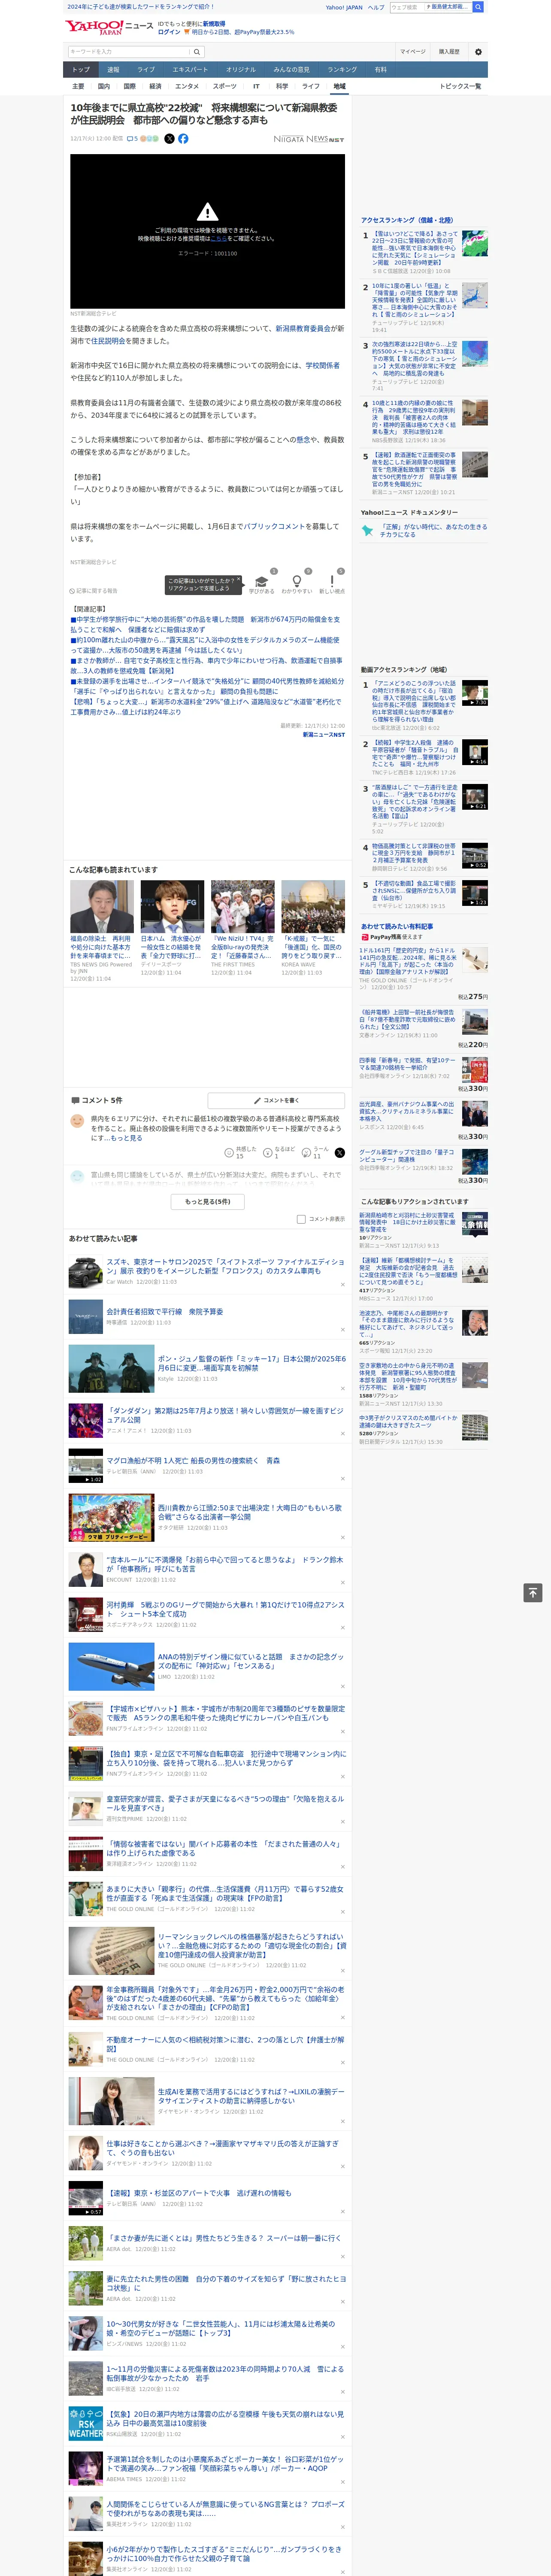The image size is (551, 2576).
Task: Click うーん face reaction on first comment
Action: [x=306, y=1153]
